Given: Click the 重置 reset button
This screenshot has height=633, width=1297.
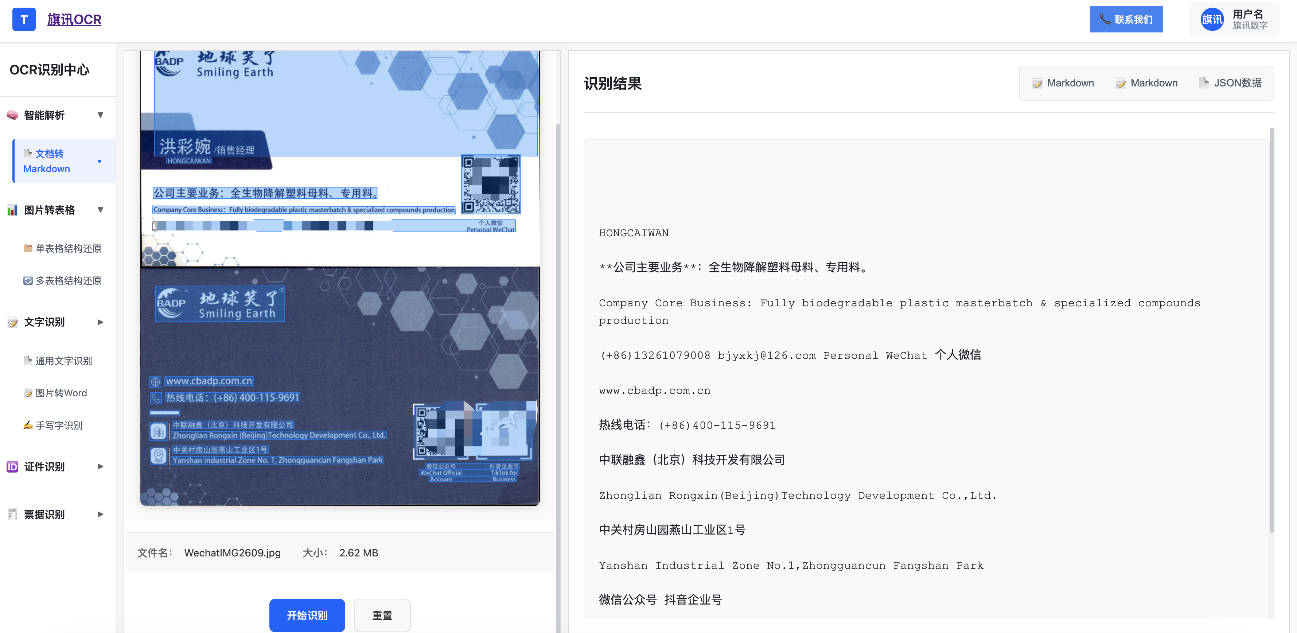Looking at the screenshot, I should point(382,615).
